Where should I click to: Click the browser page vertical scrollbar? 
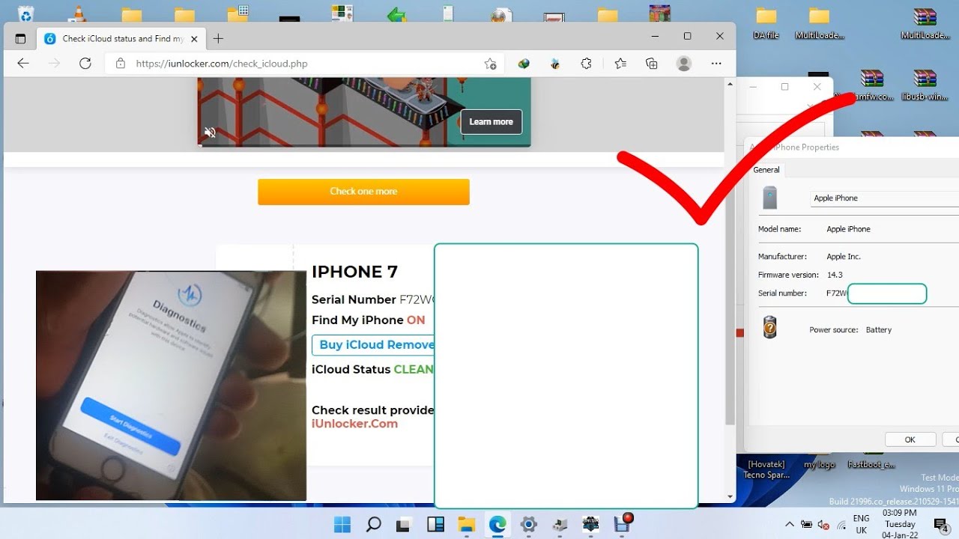[730, 258]
